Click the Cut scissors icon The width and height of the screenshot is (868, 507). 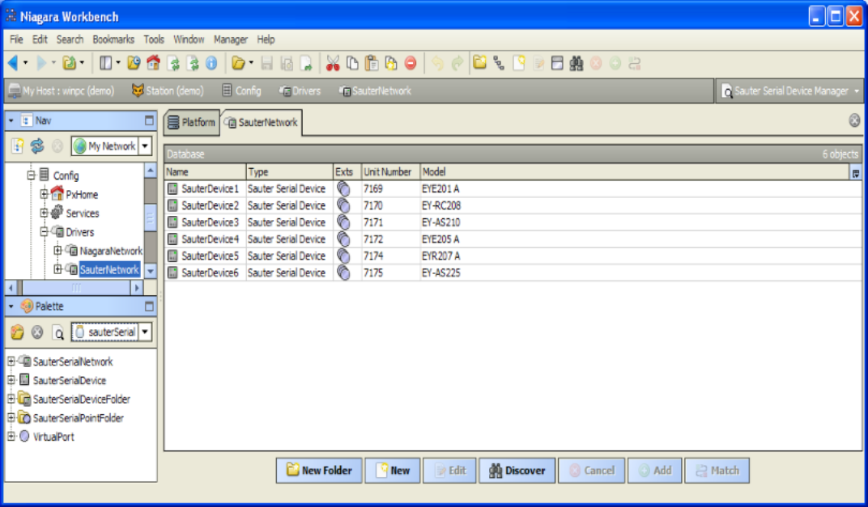(333, 63)
